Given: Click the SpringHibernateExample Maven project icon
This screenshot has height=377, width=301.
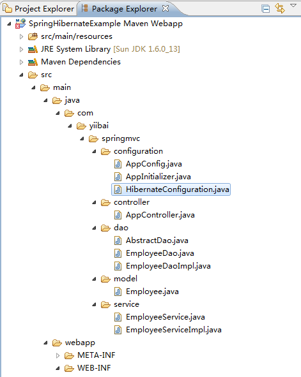Looking at the screenshot, I should (20, 24).
